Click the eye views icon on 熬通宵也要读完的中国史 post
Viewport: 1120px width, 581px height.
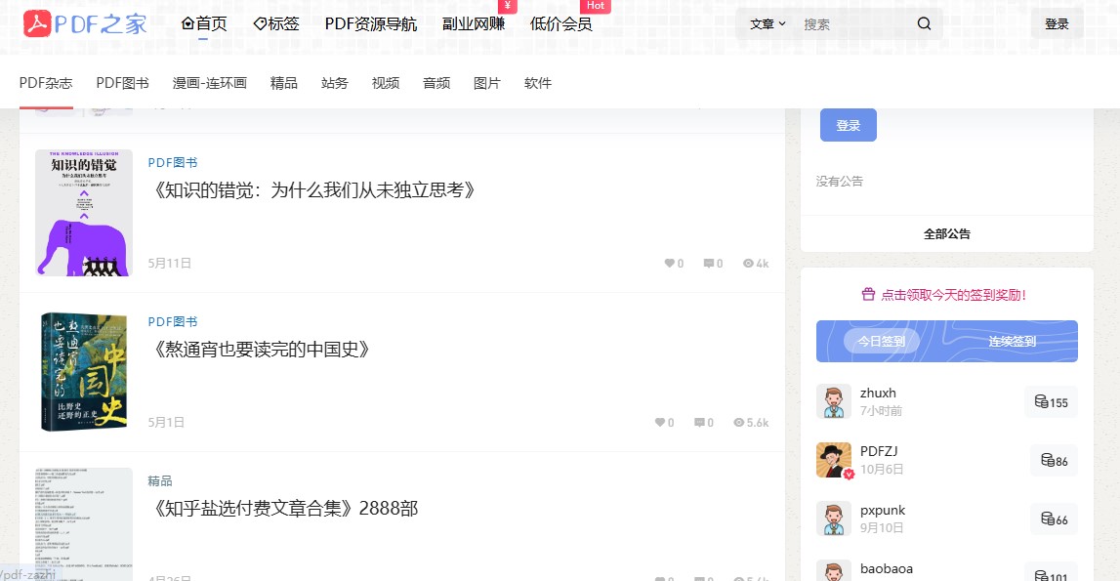(738, 423)
